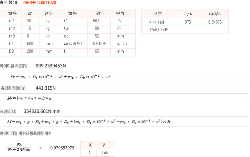Click the Co value cell showing 100

[x=98, y=29]
